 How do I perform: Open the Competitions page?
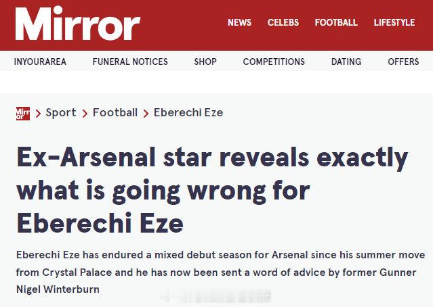click(x=274, y=62)
